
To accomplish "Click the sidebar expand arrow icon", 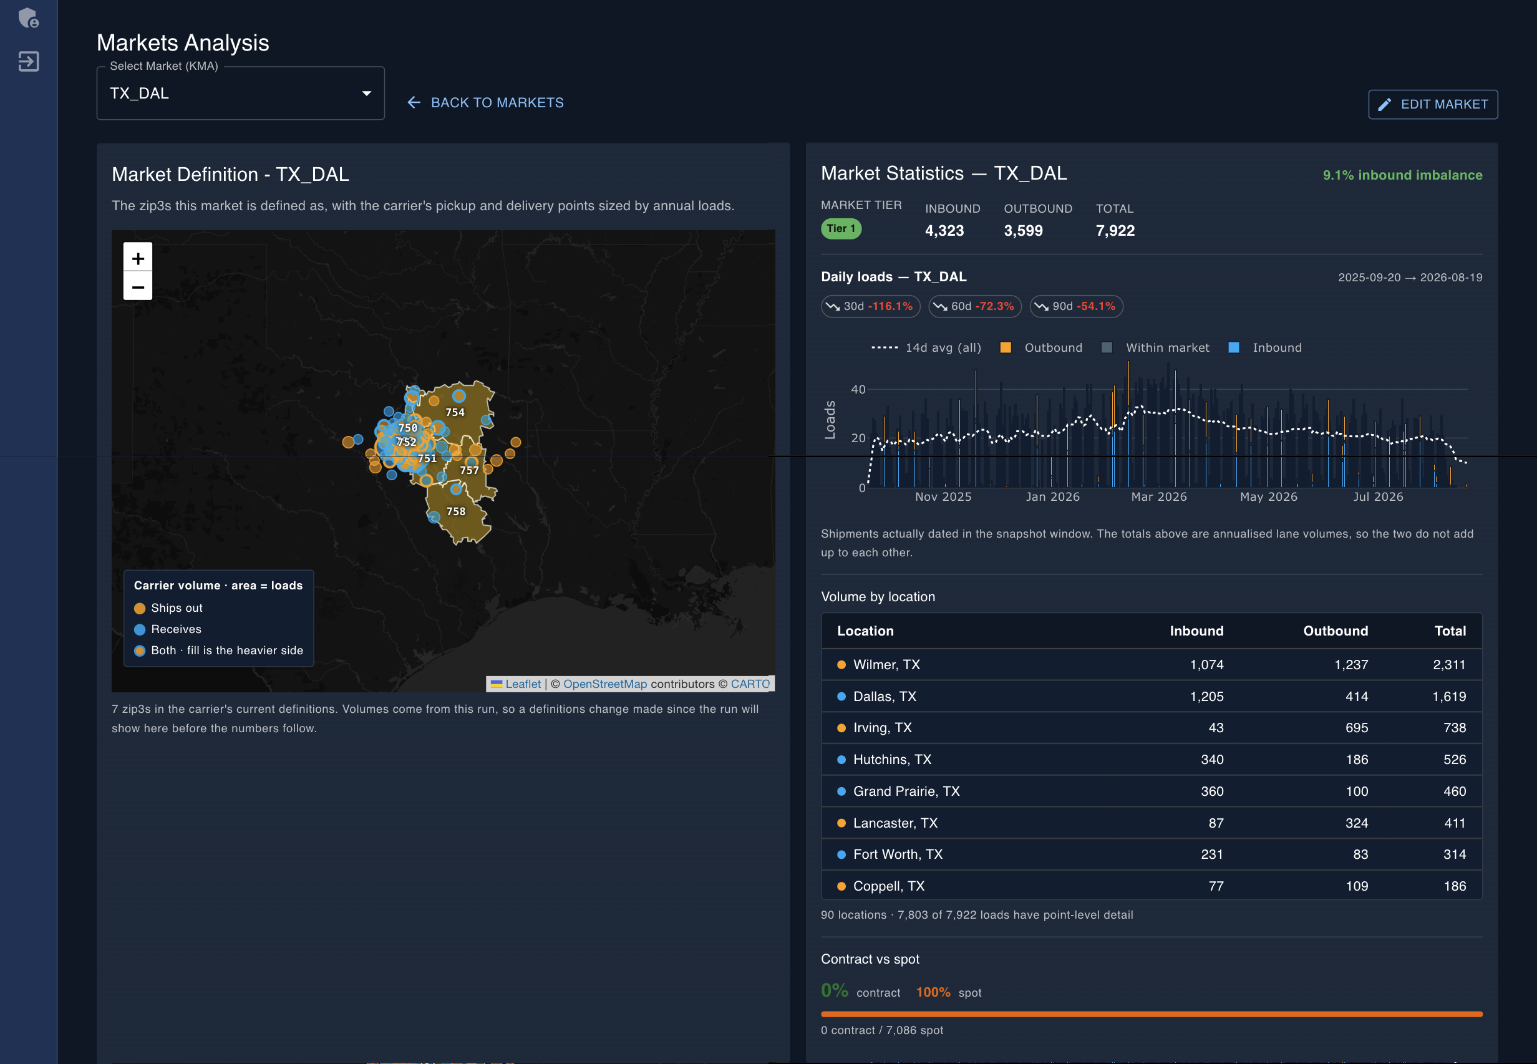I will (29, 61).
